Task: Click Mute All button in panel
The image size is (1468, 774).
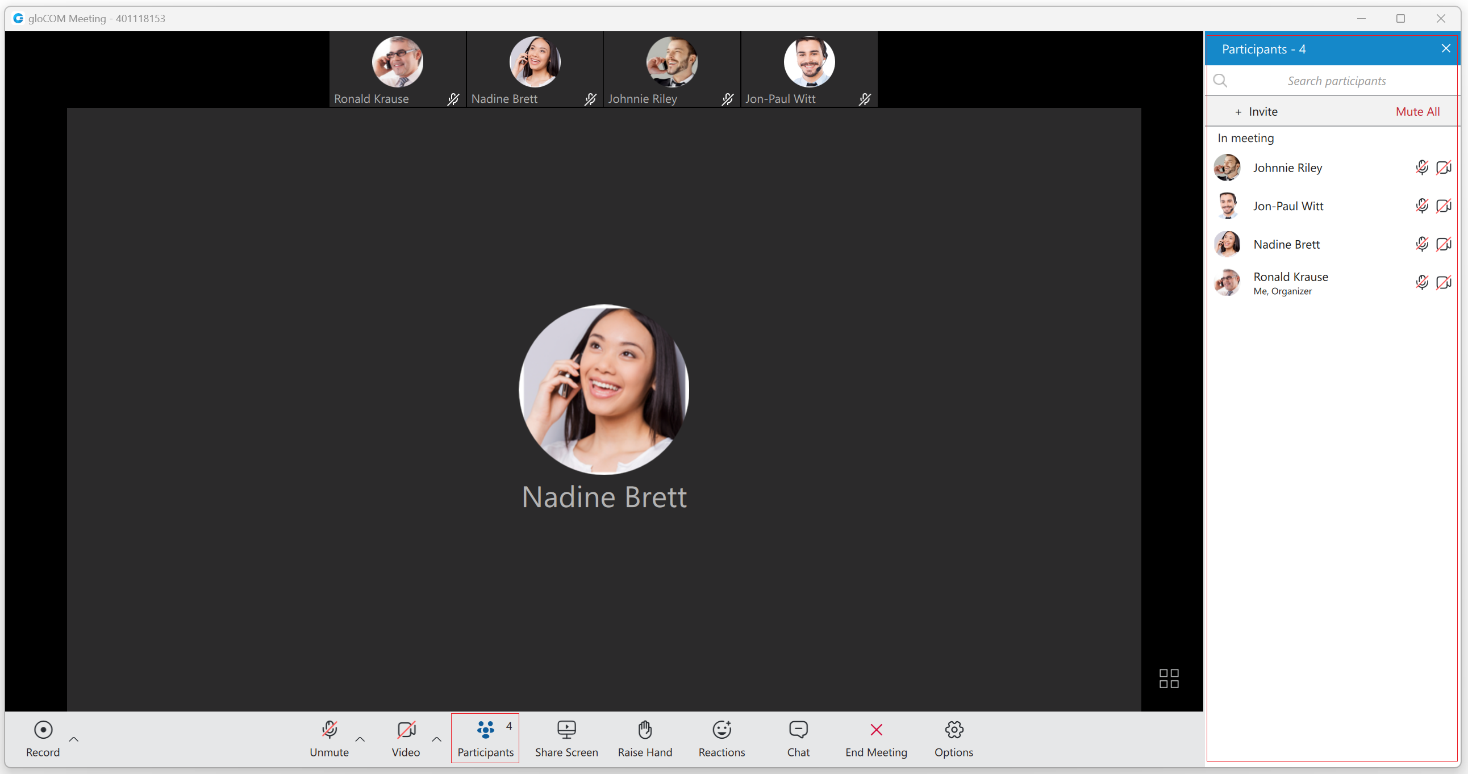Action: pyautogui.click(x=1417, y=111)
